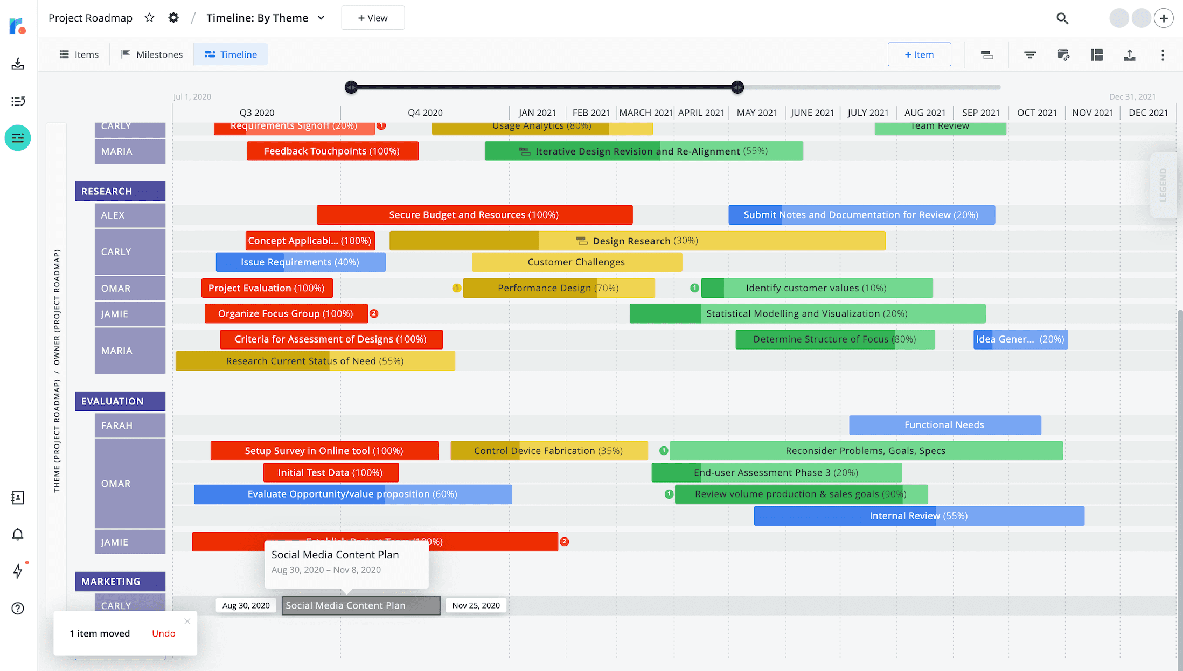Screen dimensions: 1183x671
Task: Open the three-dot overflow menu
Action: [1163, 54]
